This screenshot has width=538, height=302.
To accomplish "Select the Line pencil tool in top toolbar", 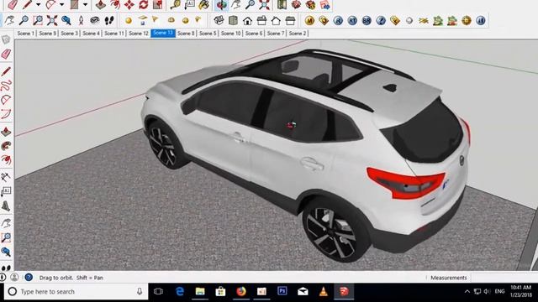I will (28, 4).
